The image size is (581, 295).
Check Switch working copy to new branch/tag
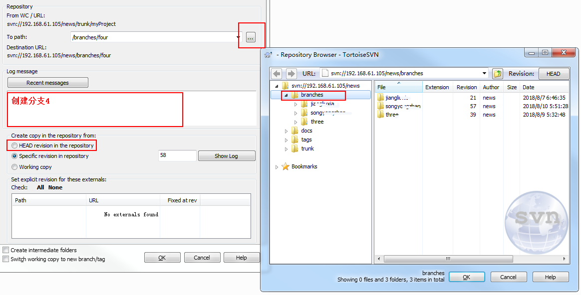click(6, 259)
